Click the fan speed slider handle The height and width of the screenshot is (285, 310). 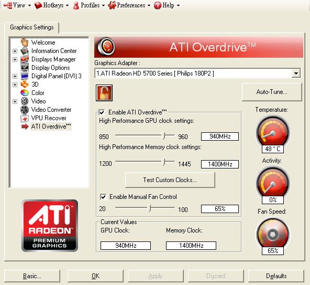coord(150,208)
